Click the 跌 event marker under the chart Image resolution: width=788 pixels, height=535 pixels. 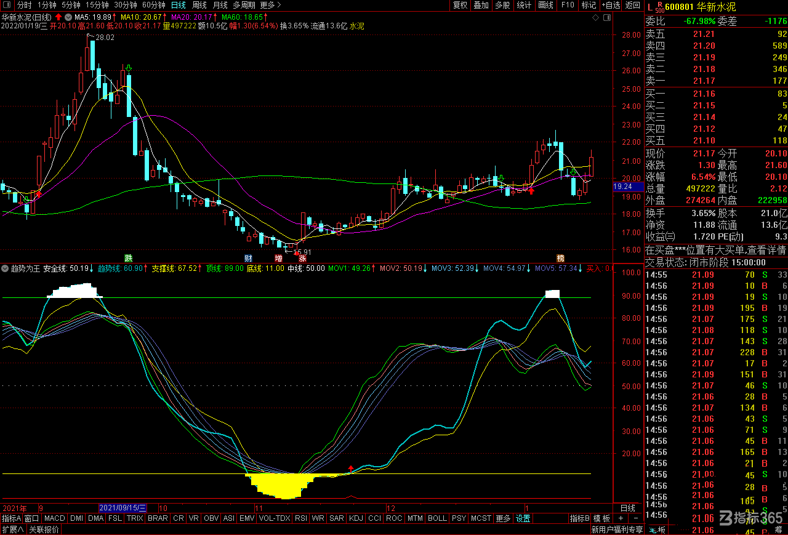(128, 258)
